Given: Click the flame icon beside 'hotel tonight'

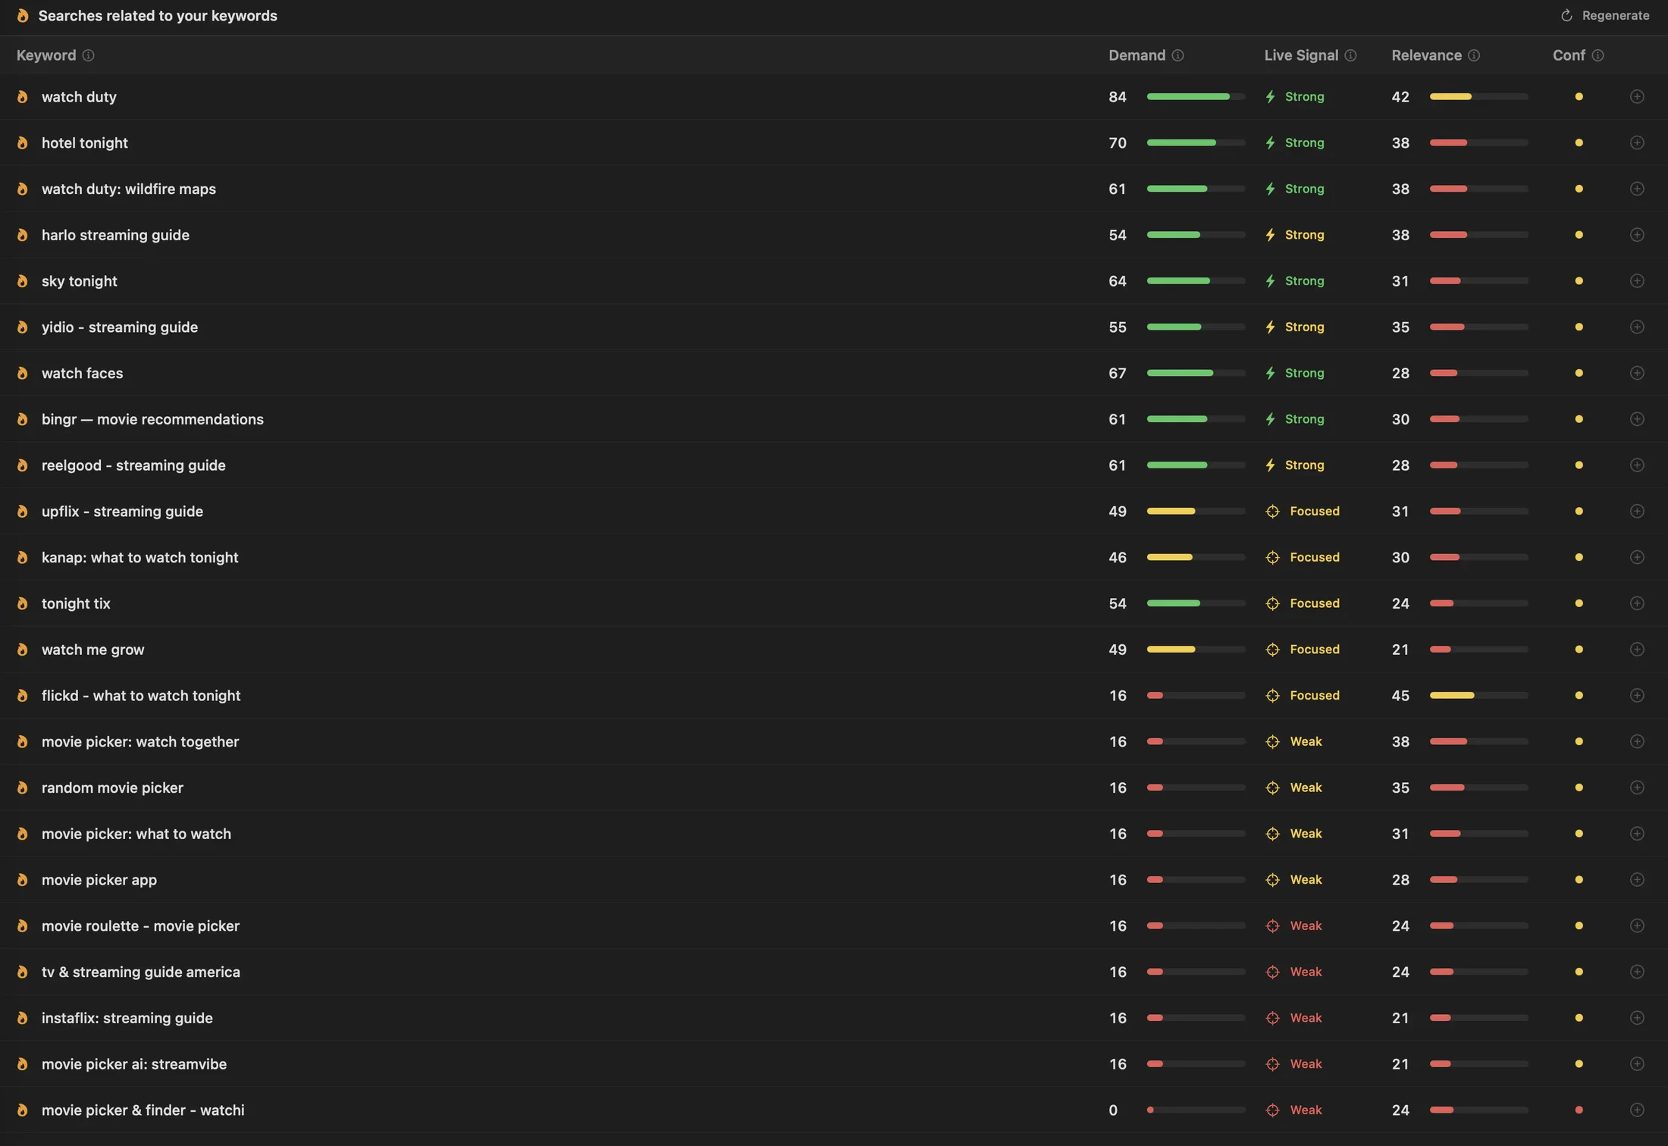Looking at the screenshot, I should [x=23, y=142].
